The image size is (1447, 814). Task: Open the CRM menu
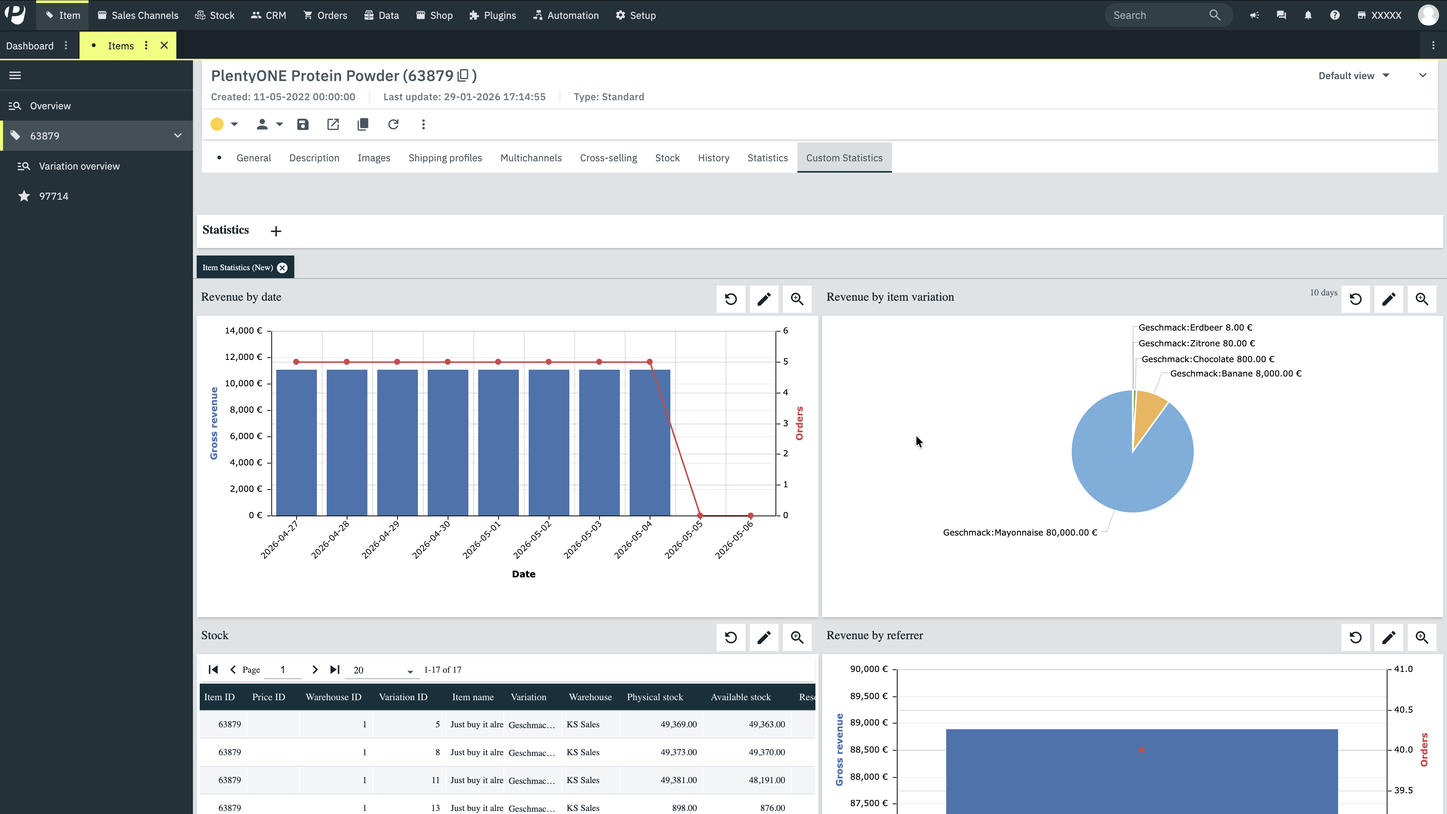click(x=269, y=15)
